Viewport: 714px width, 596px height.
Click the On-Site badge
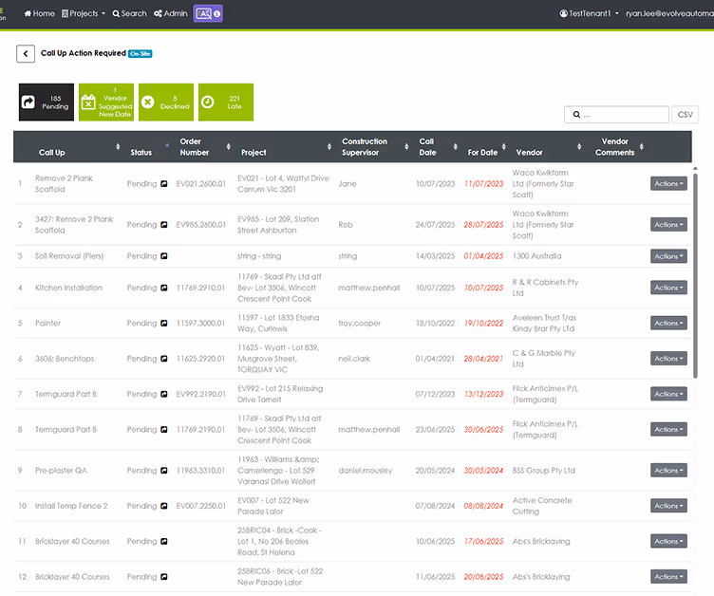pyautogui.click(x=141, y=54)
